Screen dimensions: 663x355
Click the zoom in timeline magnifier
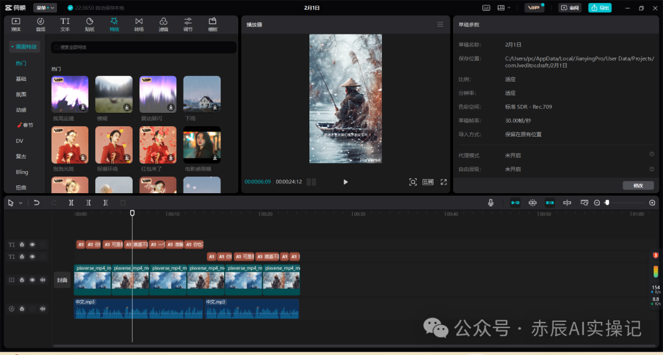point(653,202)
